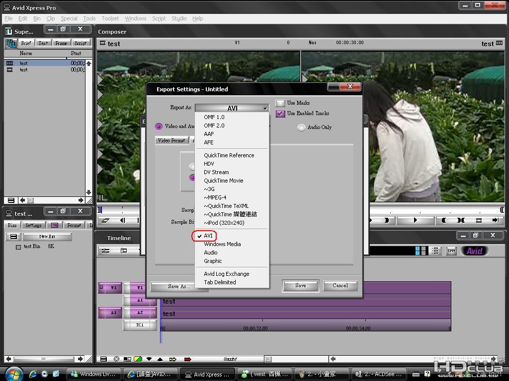Select the V1 record track button
Viewport: 509px width, 381px height.
(x=140, y=288)
